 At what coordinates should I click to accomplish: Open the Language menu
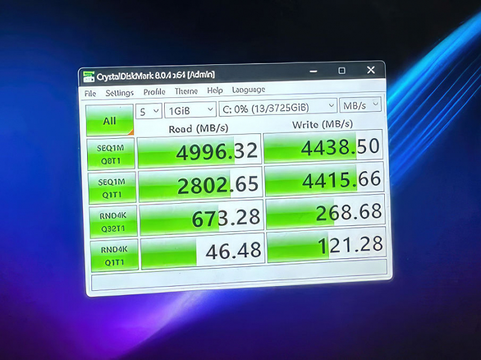[x=248, y=90]
